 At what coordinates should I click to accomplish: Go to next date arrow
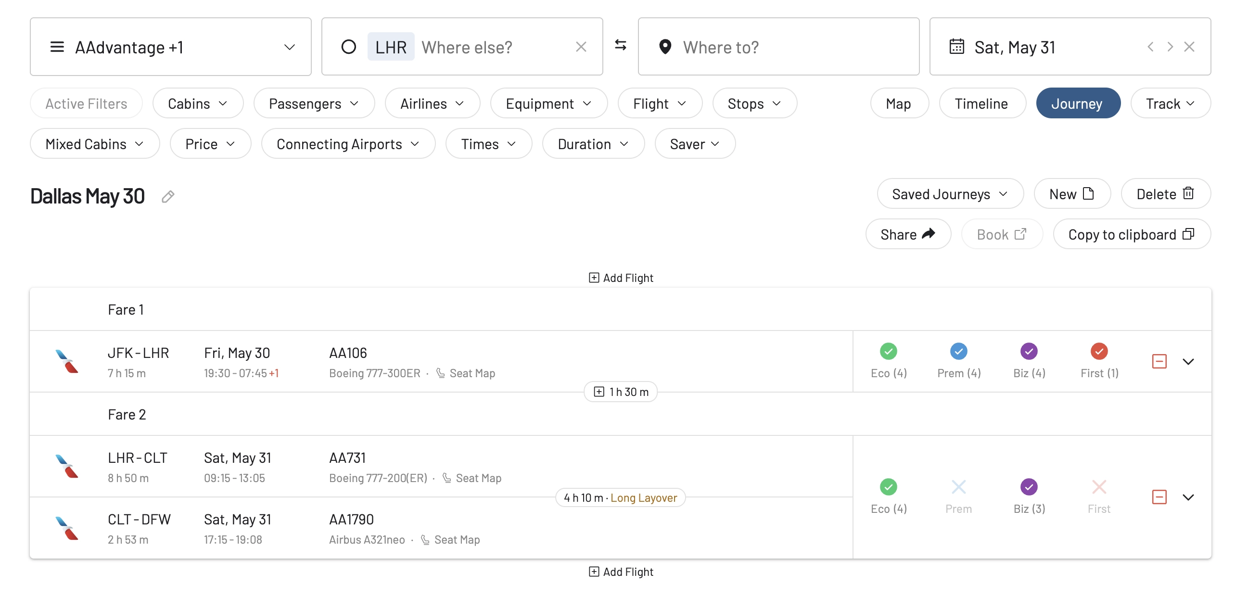pos(1170,47)
